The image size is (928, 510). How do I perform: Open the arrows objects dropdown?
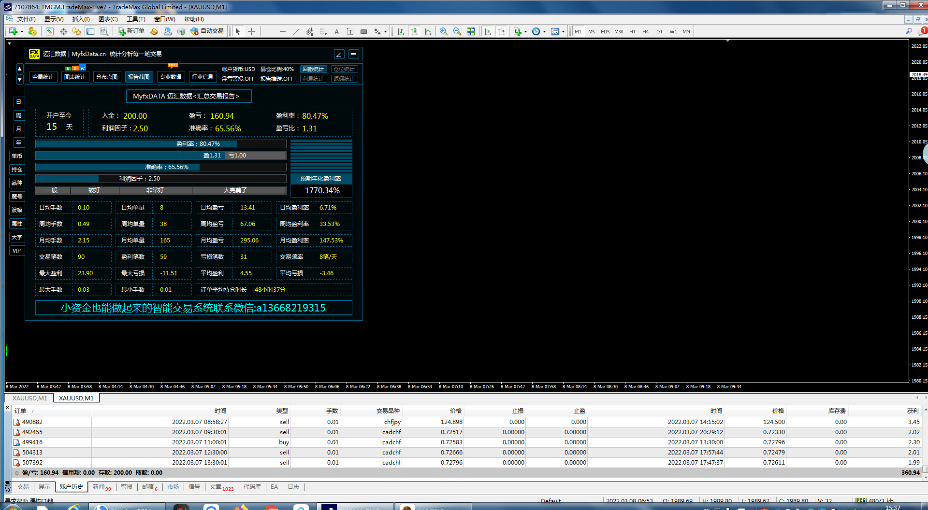tap(385, 32)
